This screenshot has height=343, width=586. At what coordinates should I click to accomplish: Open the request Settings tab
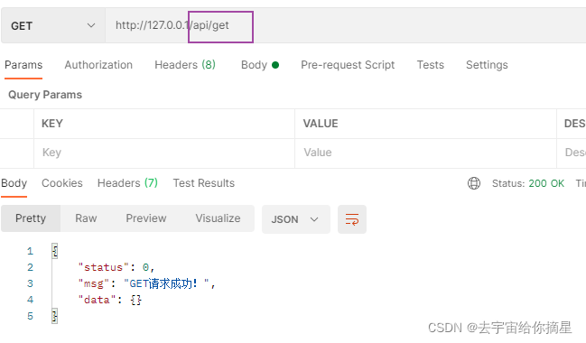tap(487, 65)
